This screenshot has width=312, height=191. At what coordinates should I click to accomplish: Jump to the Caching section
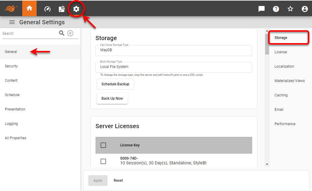click(x=281, y=95)
